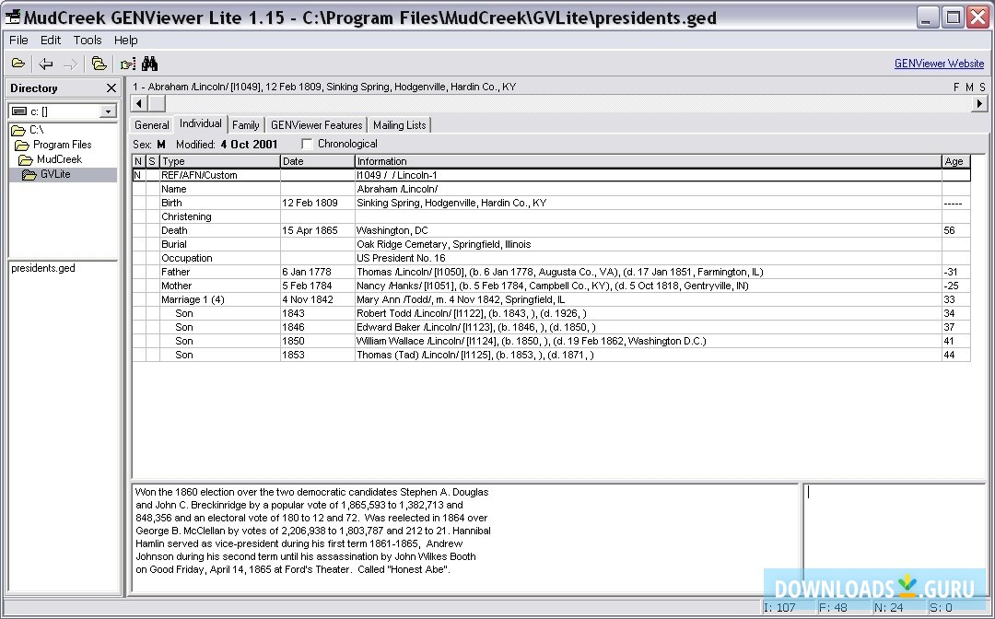Go back using the left arrow icon

pyautogui.click(x=43, y=63)
